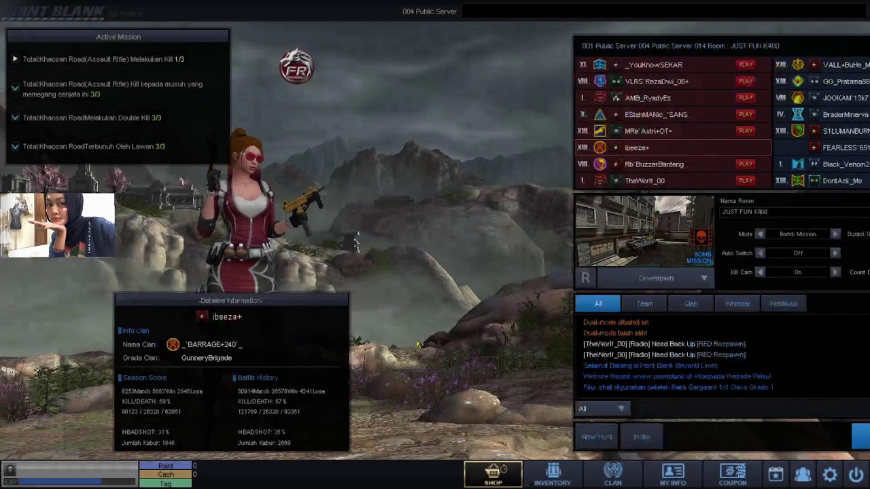The width and height of the screenshot is (870, 489).
Task: Click the blue Point currency bar
Action: [166, 466]
